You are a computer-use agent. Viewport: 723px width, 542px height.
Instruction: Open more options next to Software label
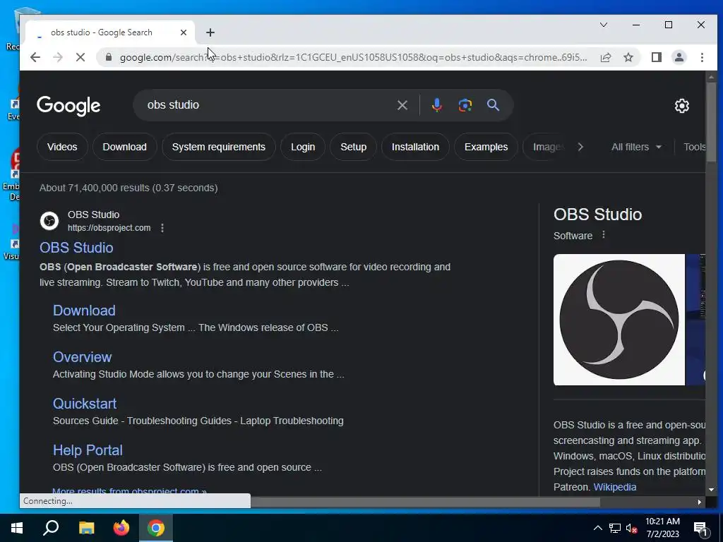tap(604, 235)
